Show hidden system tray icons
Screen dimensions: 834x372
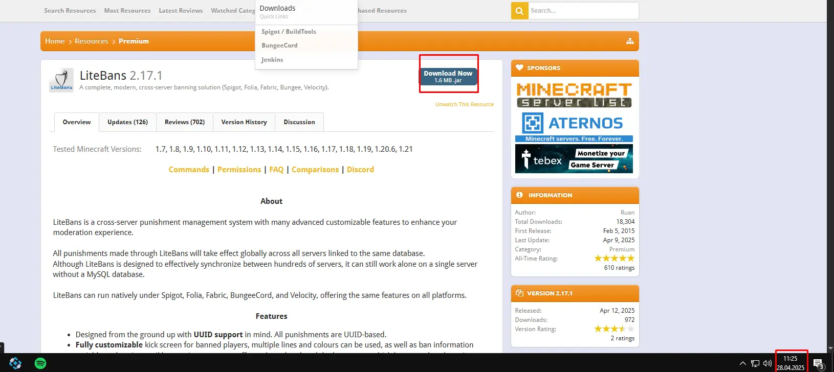click(x=742, y=363)
